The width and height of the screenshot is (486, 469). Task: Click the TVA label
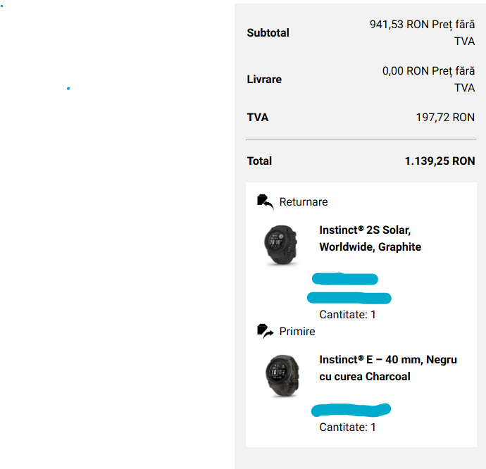pos(258,118)
